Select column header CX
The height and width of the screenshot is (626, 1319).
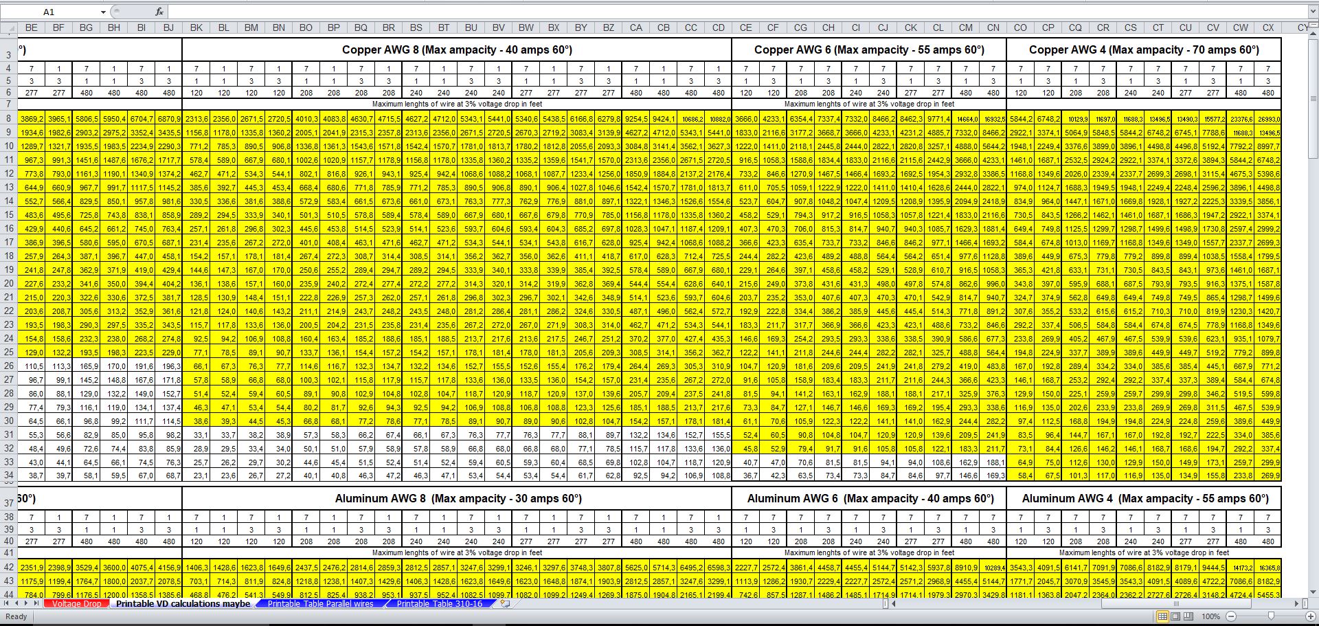point(1267,27)
